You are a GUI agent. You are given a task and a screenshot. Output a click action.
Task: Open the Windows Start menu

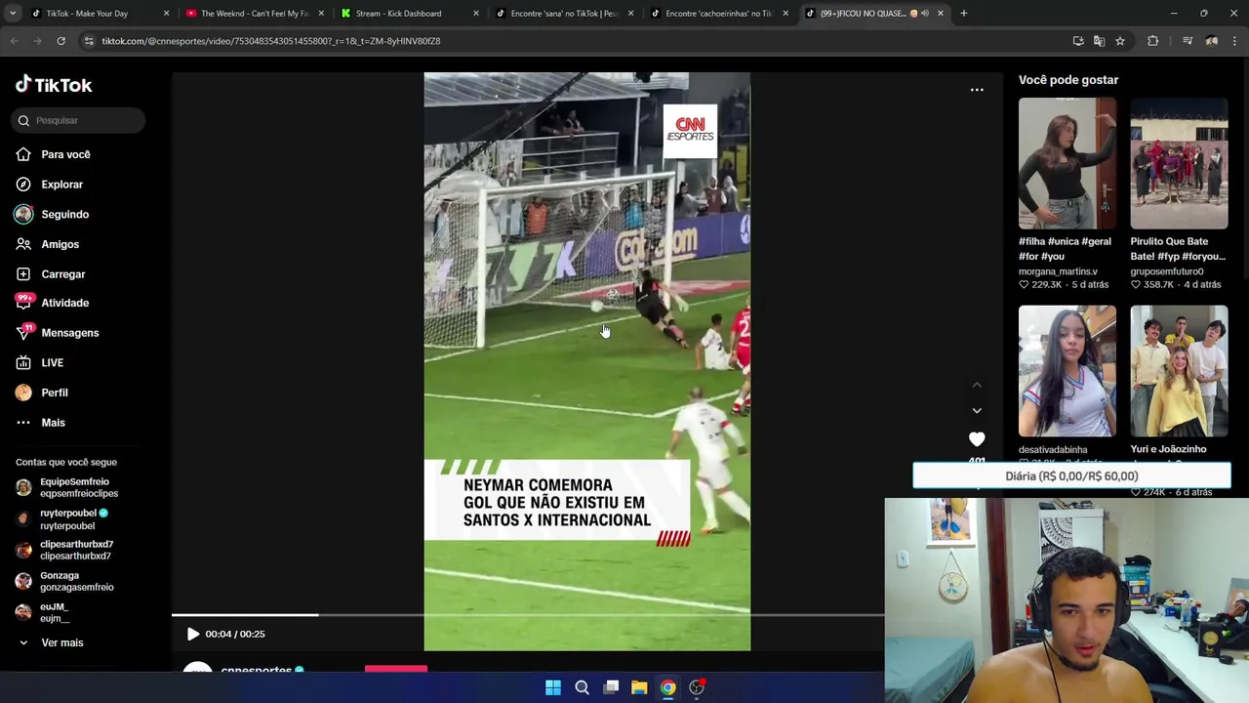point(553,687)
